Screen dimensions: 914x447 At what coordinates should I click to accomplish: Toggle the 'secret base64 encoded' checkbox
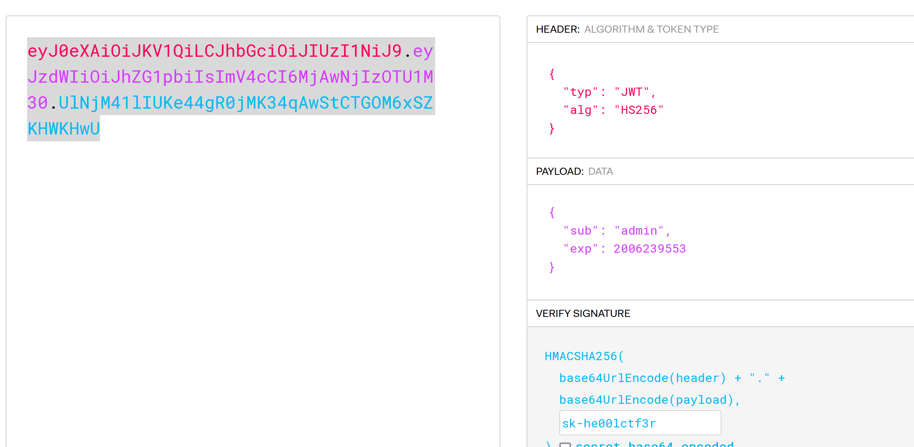tap(565, 445)
